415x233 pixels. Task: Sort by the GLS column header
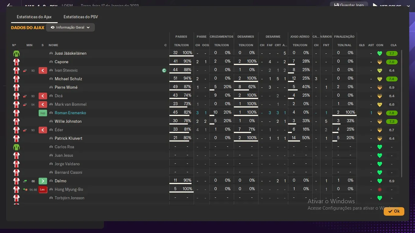point(362,45)
